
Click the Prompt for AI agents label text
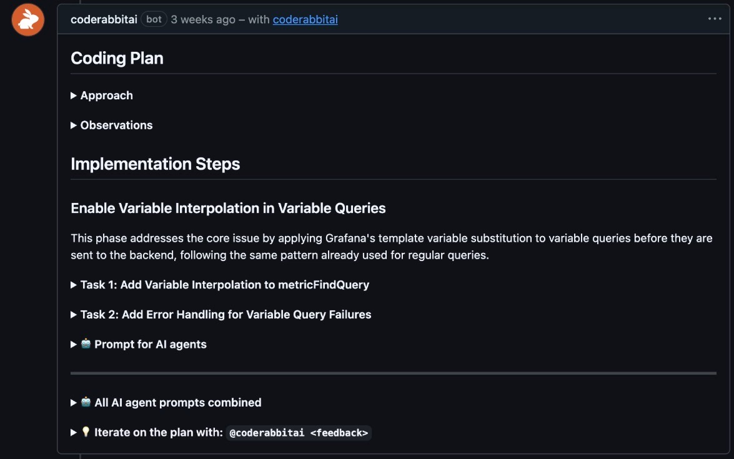[x=150, y=344]
